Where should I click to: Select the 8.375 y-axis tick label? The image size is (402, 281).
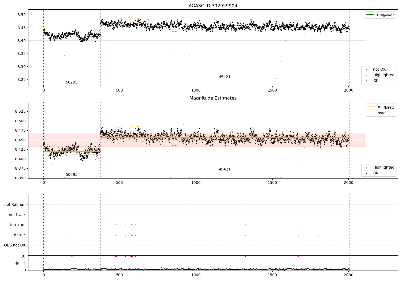21,168
